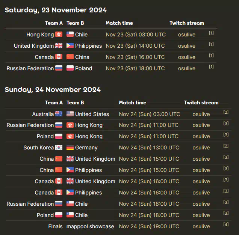Select the Philippines team in Saturday's 14:00 match
The height and width of the screenshot is (235, 239).
coord(88,46)
